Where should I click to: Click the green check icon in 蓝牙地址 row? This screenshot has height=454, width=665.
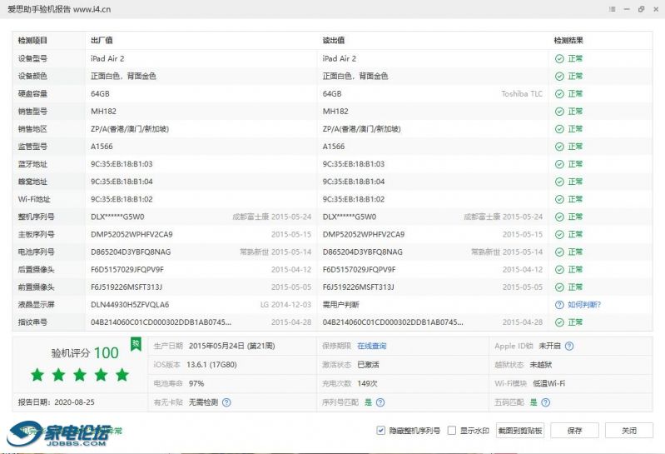(559, 164)
